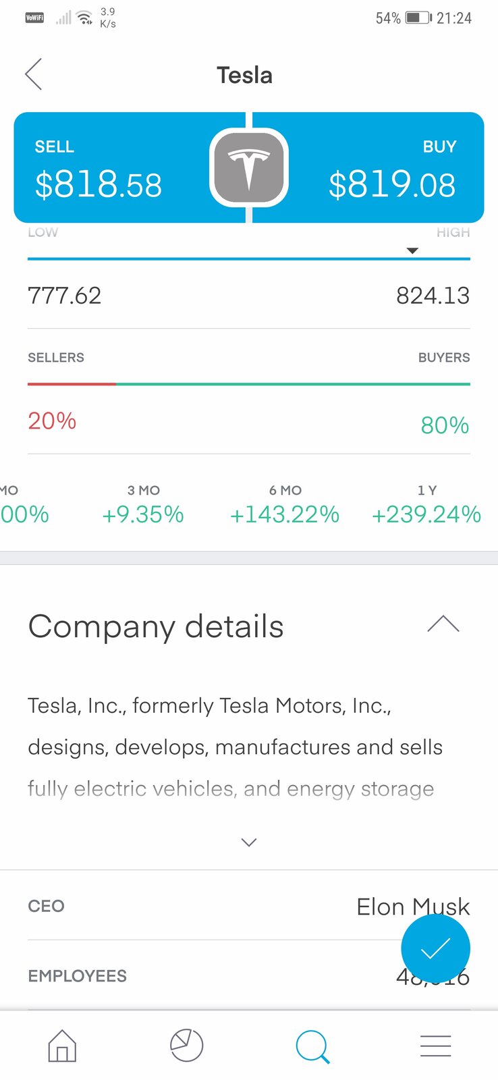Open the search magnifier icon
The width and height of the screenshot is (498, 1080).
coord(312,1046)
